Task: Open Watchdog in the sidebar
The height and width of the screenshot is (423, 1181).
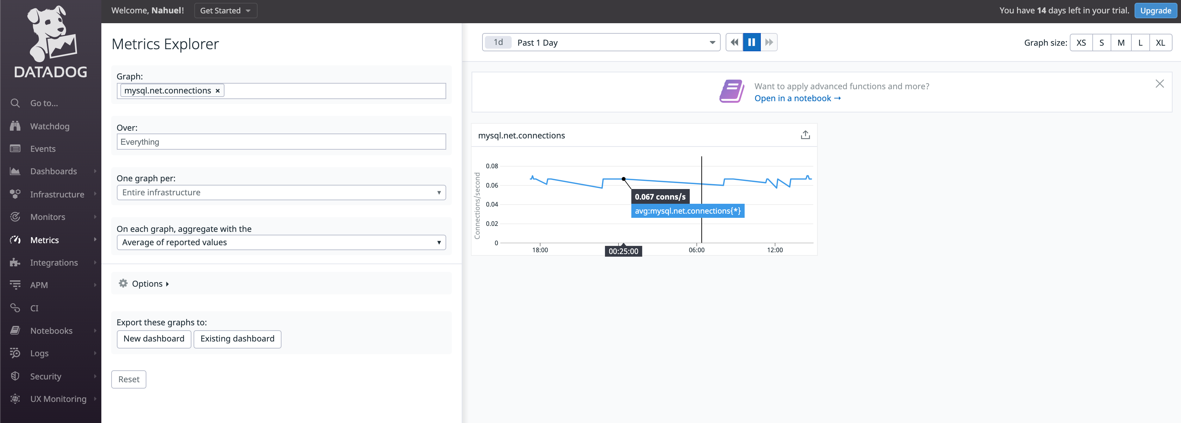Action: [50, 126]
